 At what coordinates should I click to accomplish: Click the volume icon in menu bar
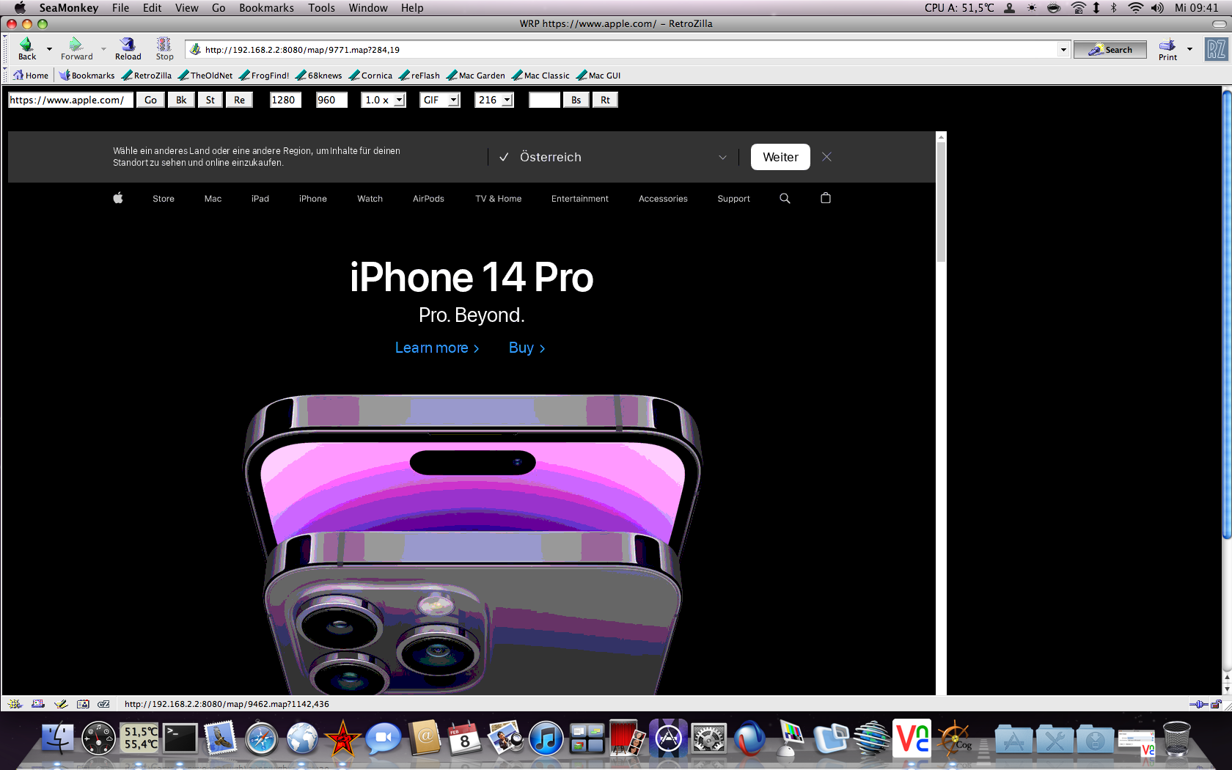click(1158, 7)
